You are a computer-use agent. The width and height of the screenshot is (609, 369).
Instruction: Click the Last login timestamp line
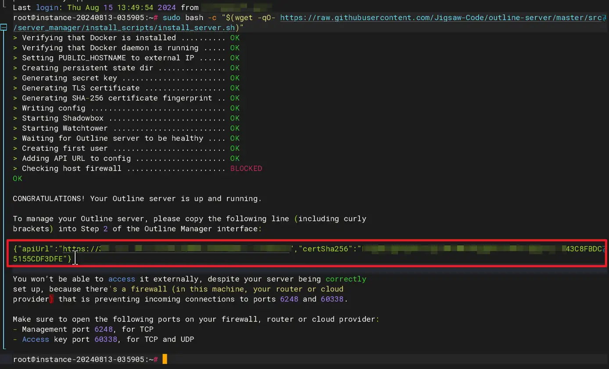pos(143,7)
